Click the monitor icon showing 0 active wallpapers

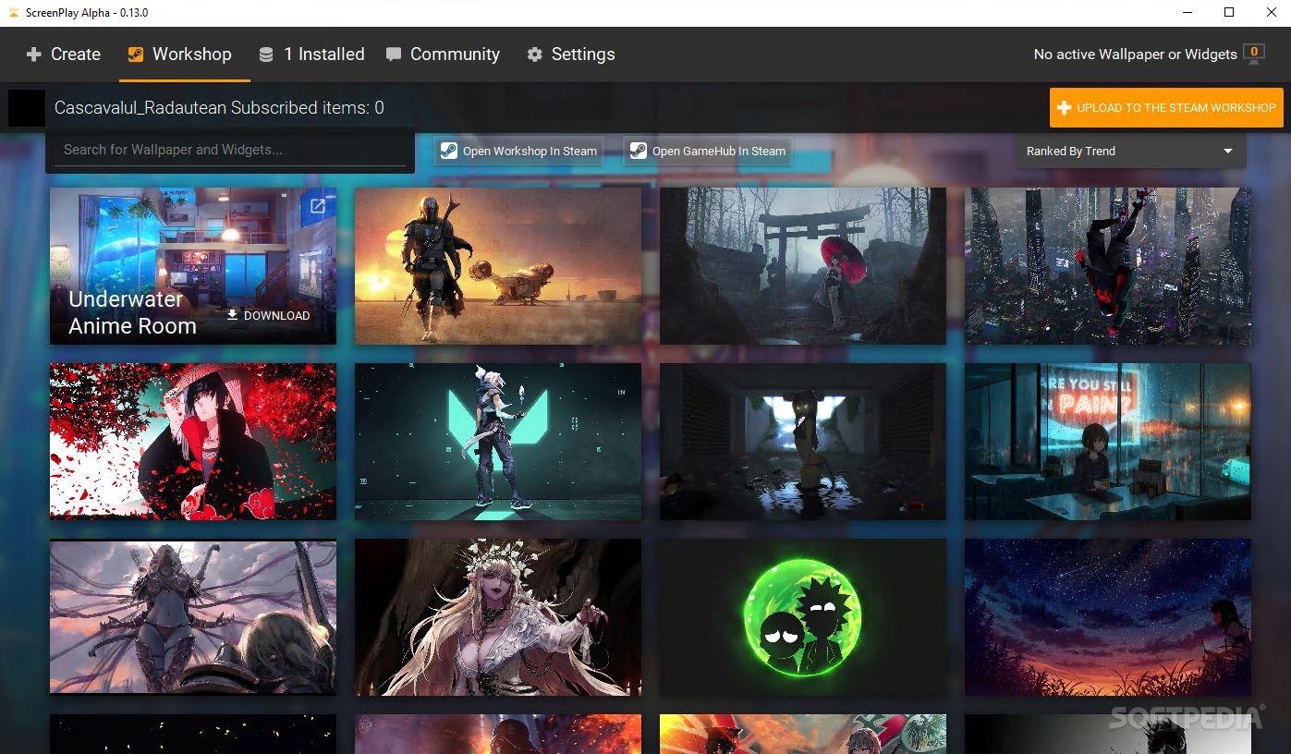tap(1253, 54)
